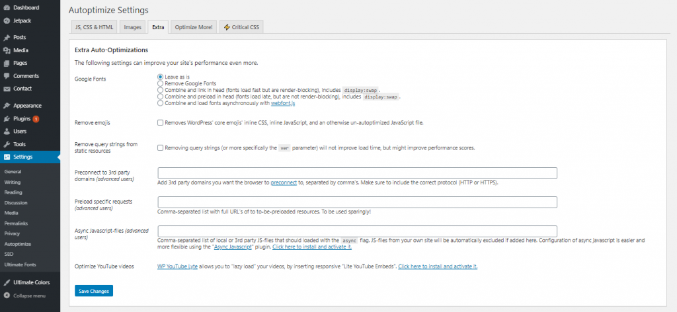Click the Collapse menu text
The width and height of the screenshot is (677, 312).
point(29,296)
